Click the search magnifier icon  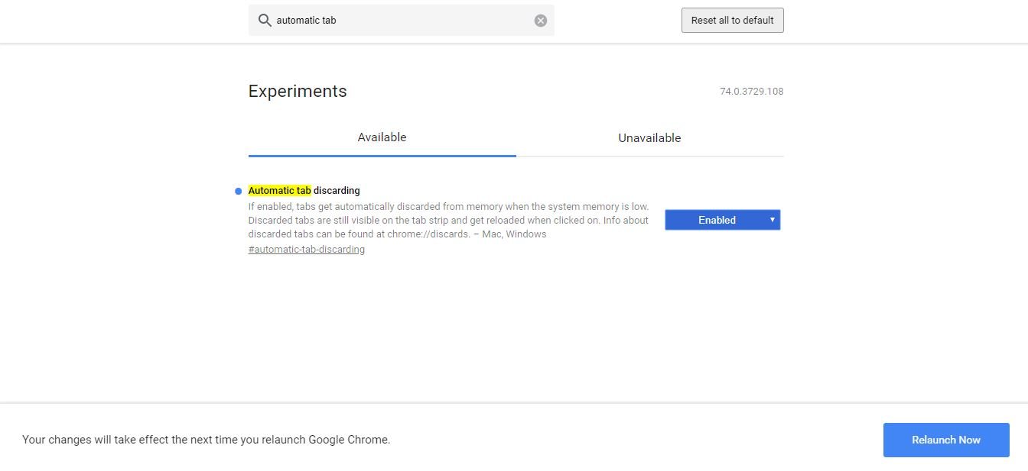click(265, 21)
